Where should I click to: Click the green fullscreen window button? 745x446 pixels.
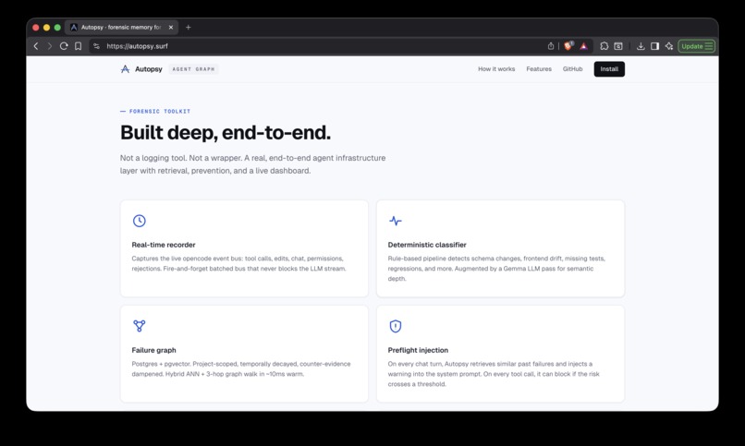tap(57, 28)
